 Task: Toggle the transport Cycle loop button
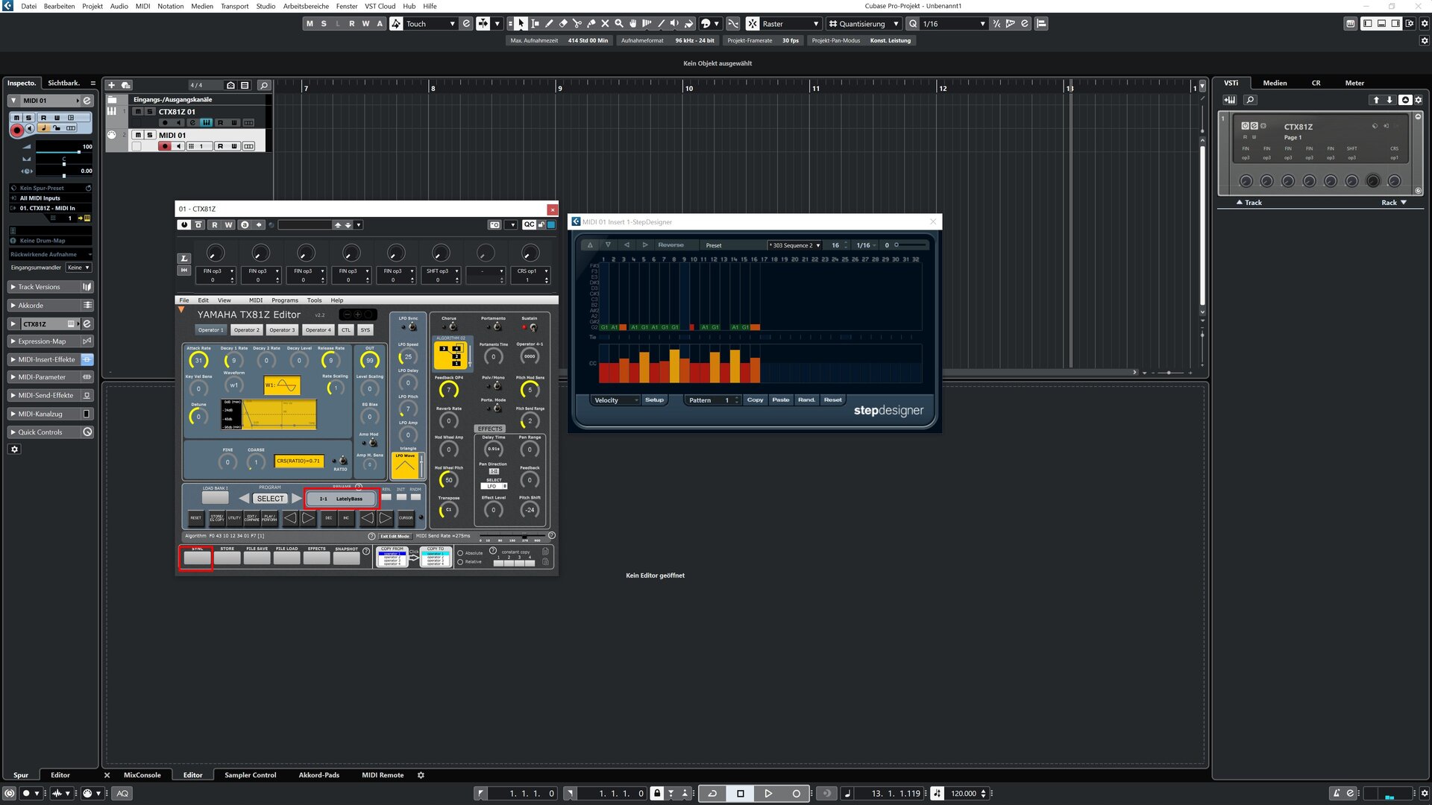[x=712, y=793]
